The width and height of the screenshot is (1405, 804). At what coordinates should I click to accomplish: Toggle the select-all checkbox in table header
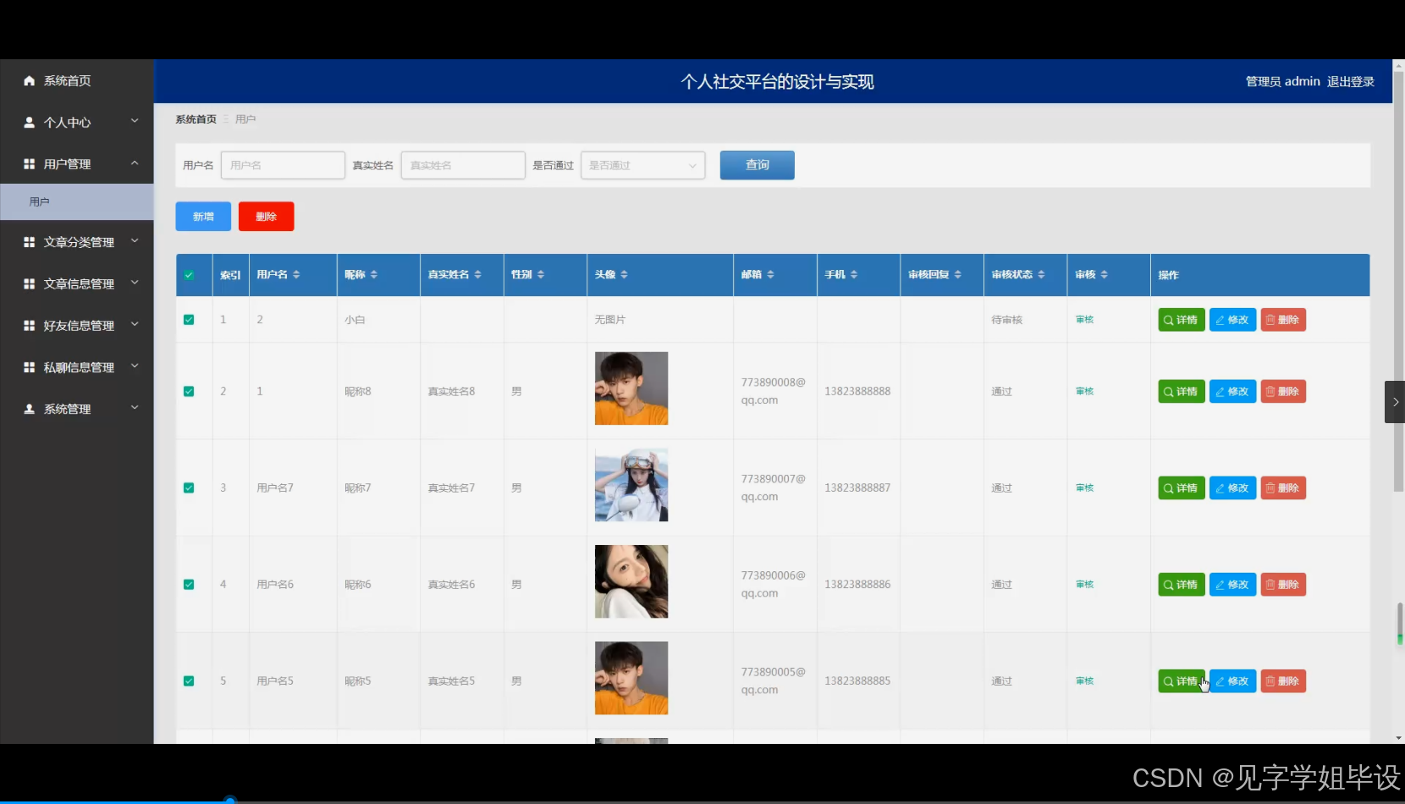pos(189,275)
